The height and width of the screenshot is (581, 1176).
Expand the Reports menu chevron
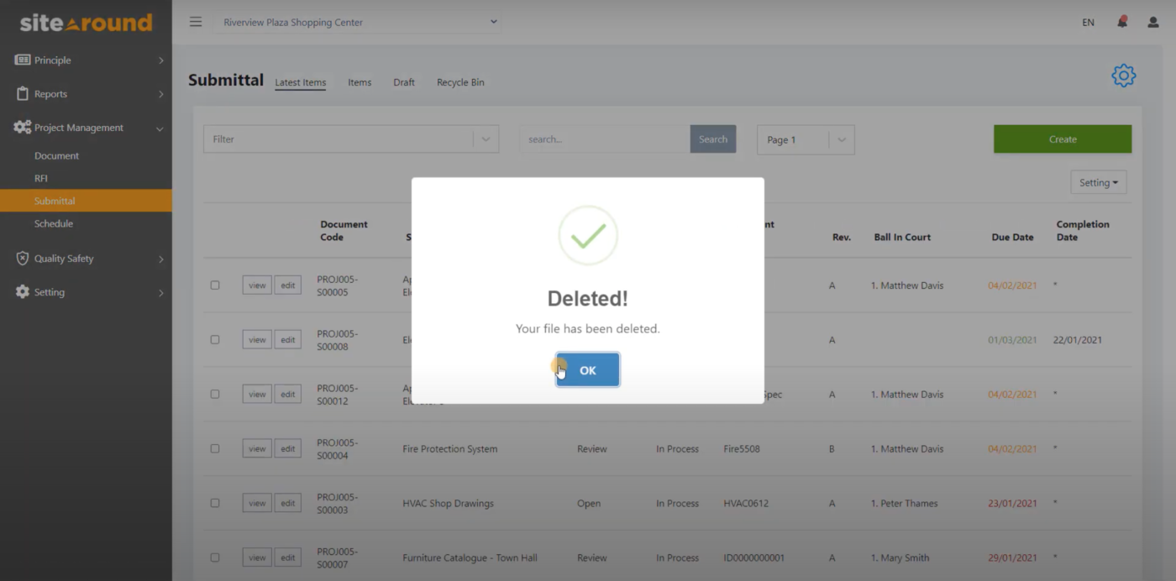click(x=160, y=94)
